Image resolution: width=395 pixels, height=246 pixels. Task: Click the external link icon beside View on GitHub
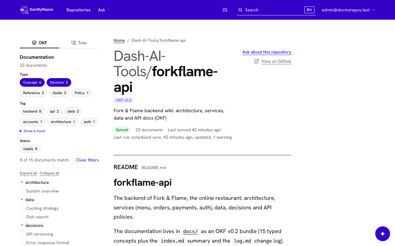[x=256, y=61]
